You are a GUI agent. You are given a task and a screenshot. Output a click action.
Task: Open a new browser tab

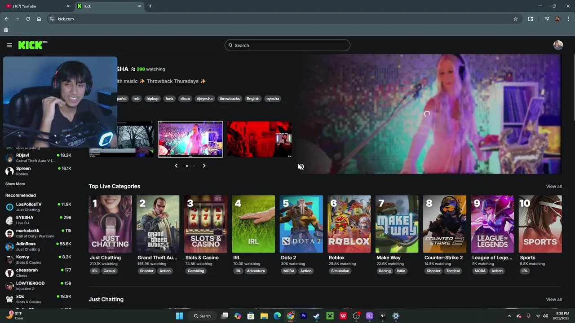[x=150, y=6]
